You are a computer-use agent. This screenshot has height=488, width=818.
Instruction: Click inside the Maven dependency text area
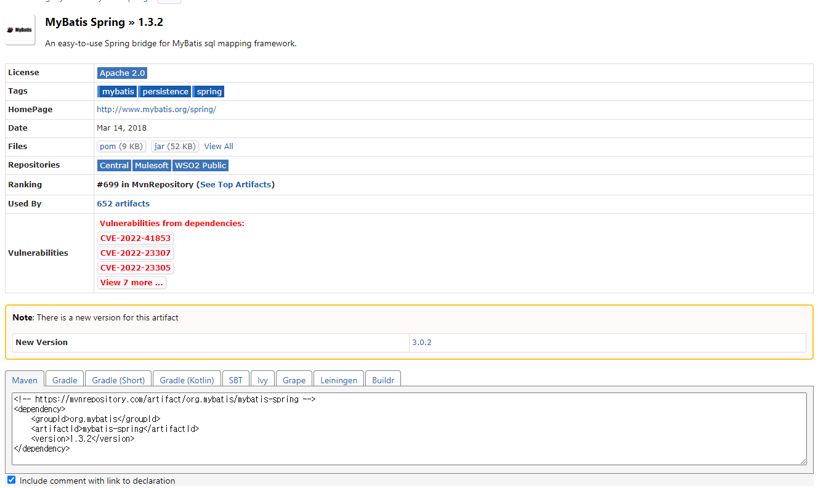(409, 429)
